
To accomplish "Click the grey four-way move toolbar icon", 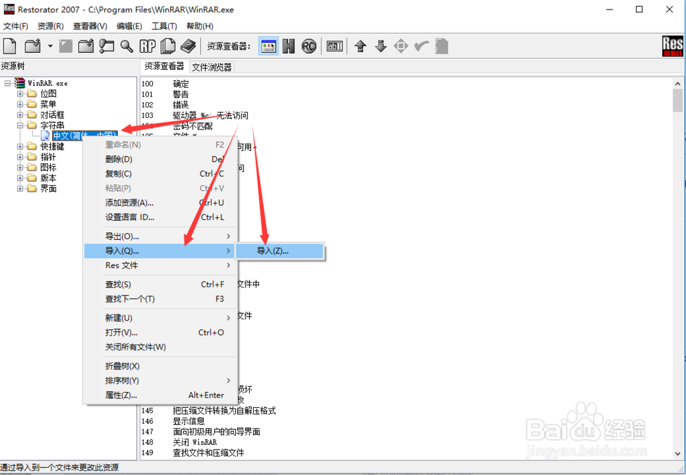I will coord(401,46).
